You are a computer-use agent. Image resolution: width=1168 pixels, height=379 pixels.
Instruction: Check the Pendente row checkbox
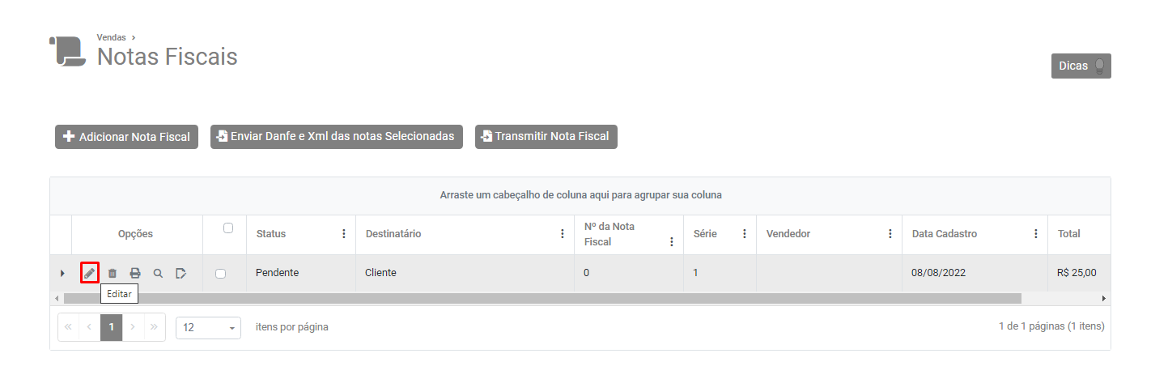pyautogui.click(x=220, y=274)
